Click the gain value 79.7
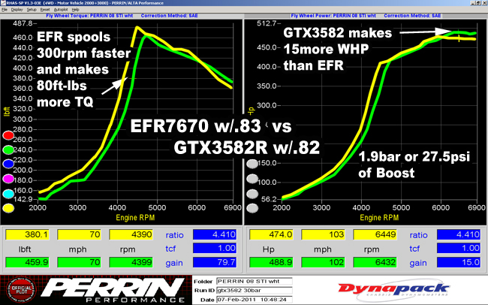Screen dimensions: 488x305 215,262
